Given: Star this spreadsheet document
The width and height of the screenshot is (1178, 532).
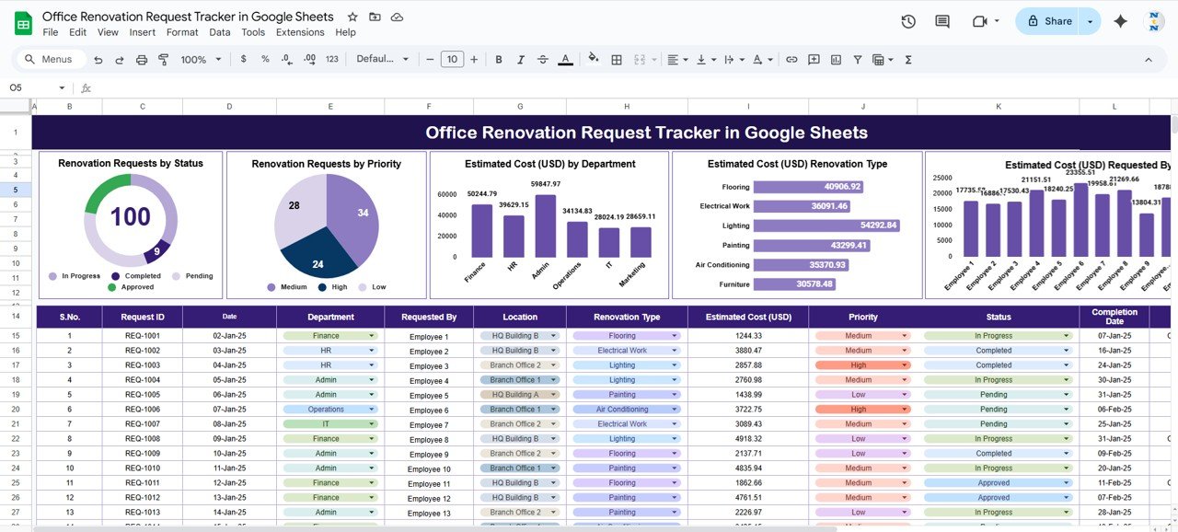Looking at the screenshot, I should point(352,17).
